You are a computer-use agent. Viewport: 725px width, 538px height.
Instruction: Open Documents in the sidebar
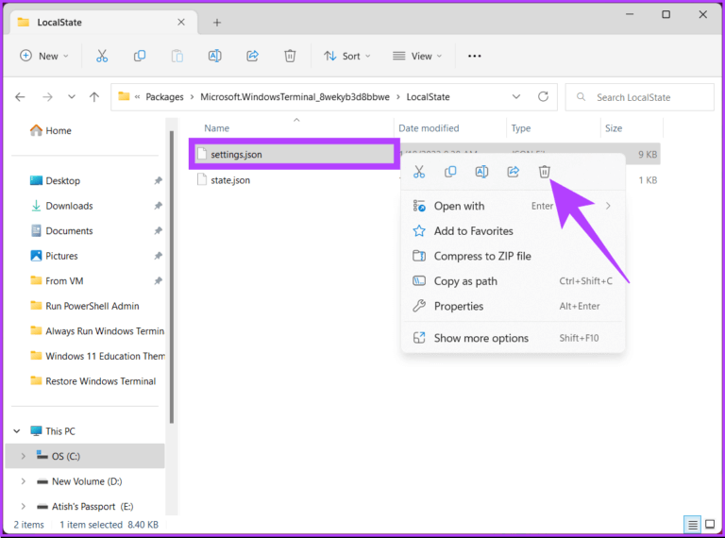point(61,230)
